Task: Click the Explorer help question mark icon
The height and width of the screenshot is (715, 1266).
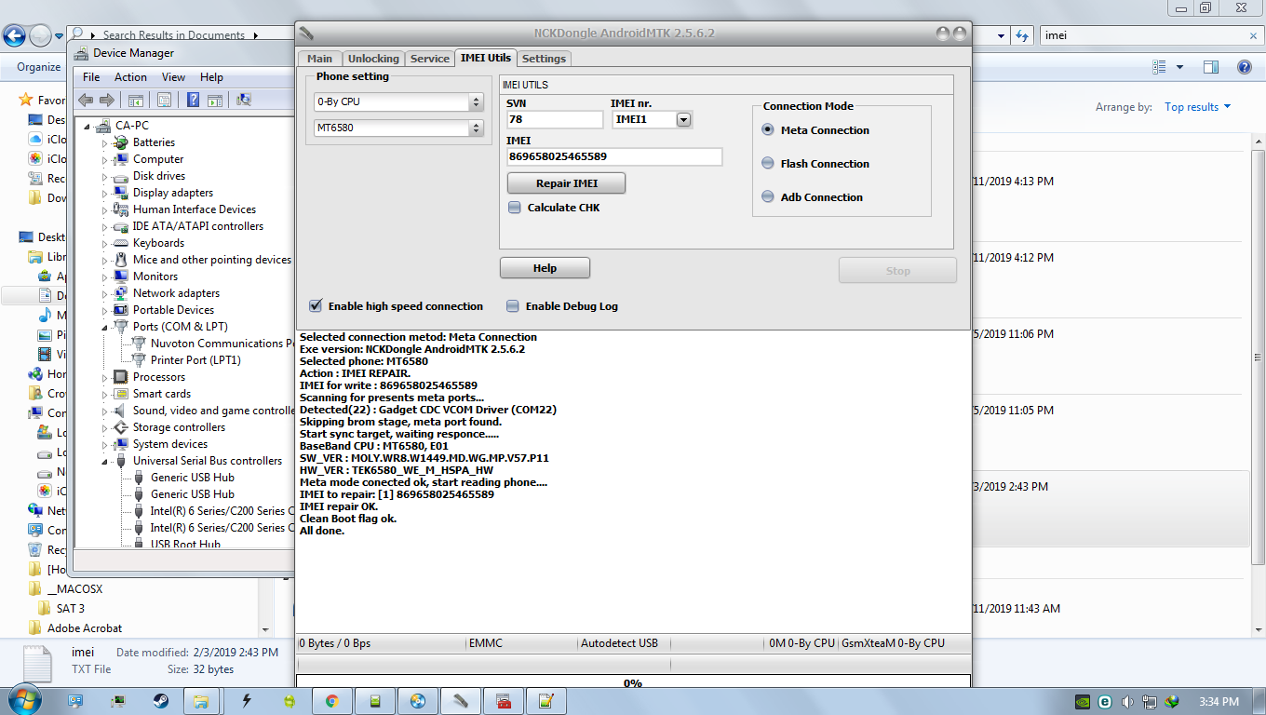Action: [x=1245, y=67]
